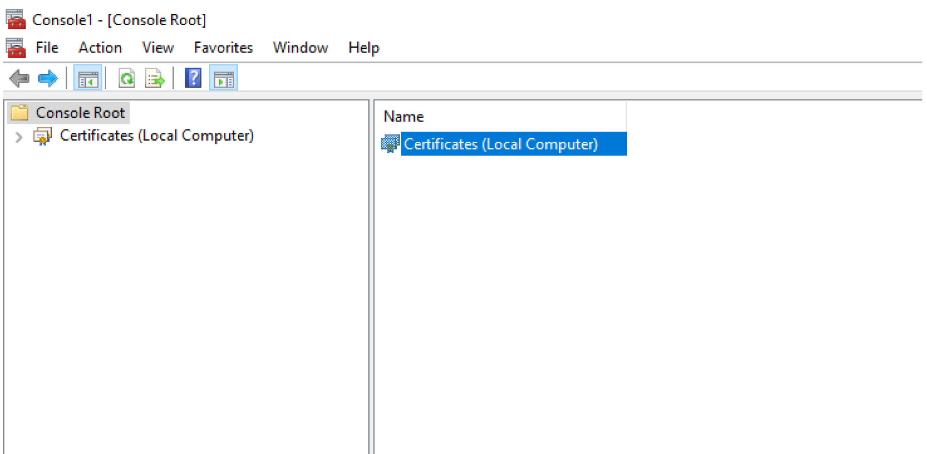Viewport: 927px width, 454px height.
Task: Open the Action menu
Action: (100, 47)
